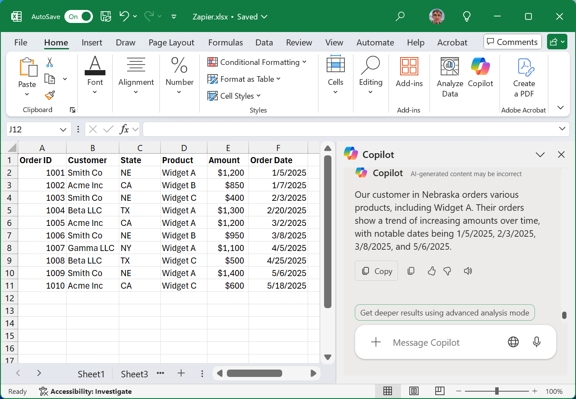
Task: Select cell containing Gamma LLC
Action: [92, 248]
